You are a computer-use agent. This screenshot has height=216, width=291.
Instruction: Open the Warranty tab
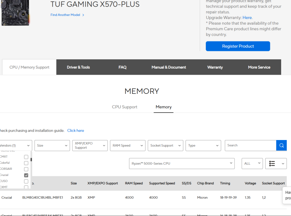[x=215, y=67]
